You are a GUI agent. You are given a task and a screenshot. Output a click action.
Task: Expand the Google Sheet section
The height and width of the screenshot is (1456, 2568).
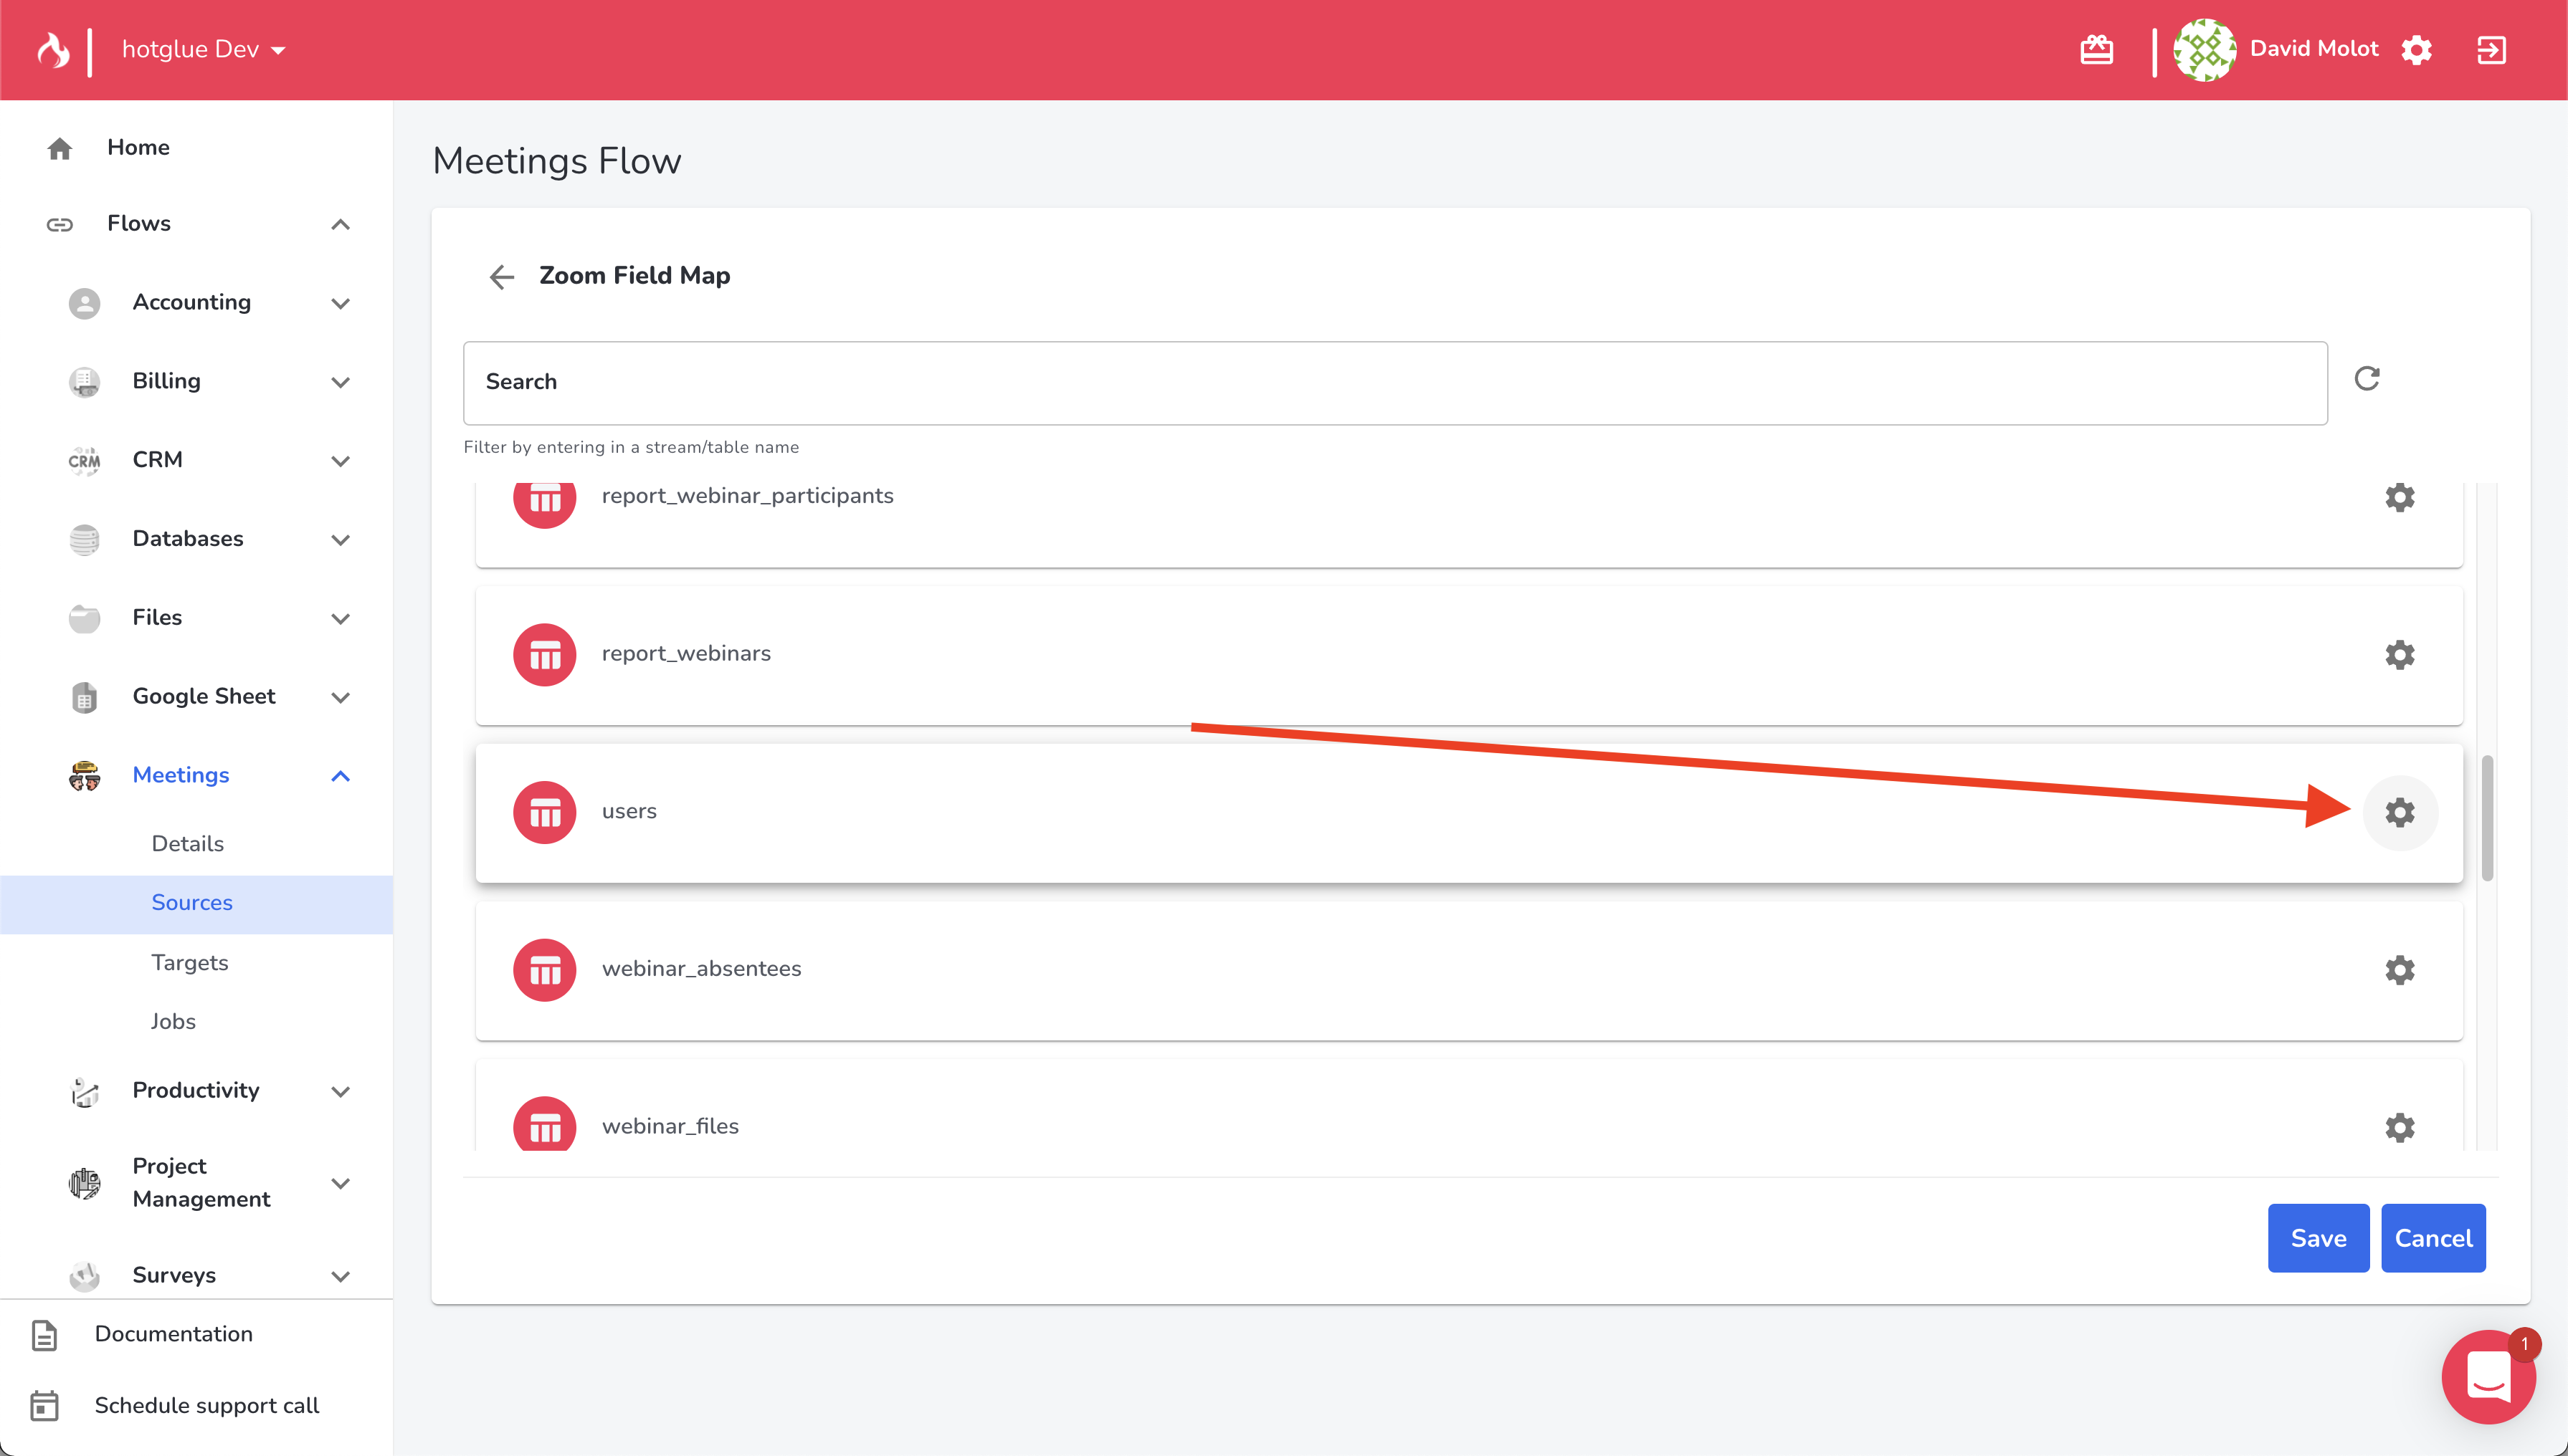point(340,697)
